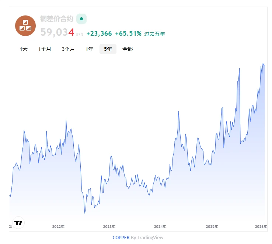Screen dimensions: 272x244
Task: Select the 1天 time range tab
Action: click(x=24, y=49)
